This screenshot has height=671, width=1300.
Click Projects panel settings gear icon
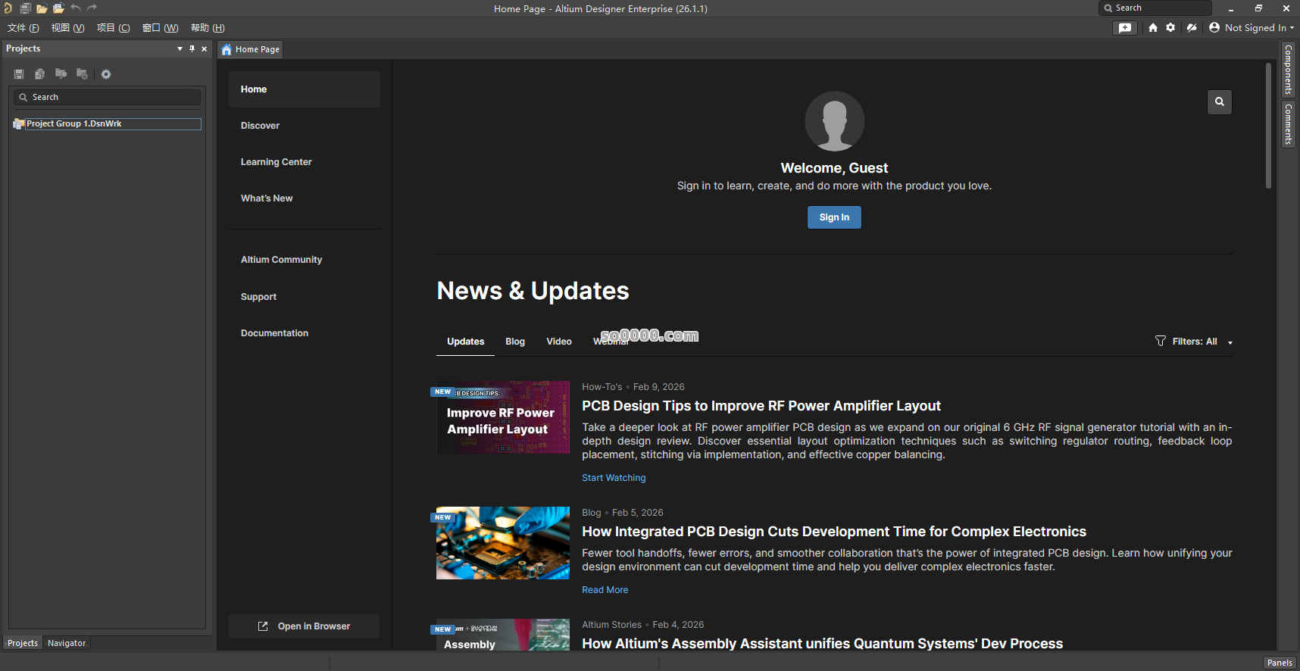pyautogui.click(x=106, y=74)
